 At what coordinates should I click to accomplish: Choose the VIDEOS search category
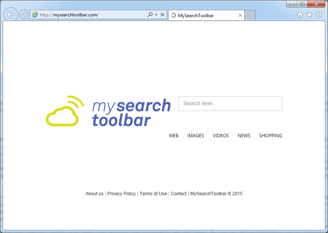click(x=221, y=136)
